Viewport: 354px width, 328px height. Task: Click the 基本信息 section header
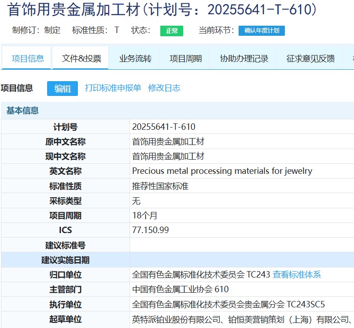(x=22, y=111)
